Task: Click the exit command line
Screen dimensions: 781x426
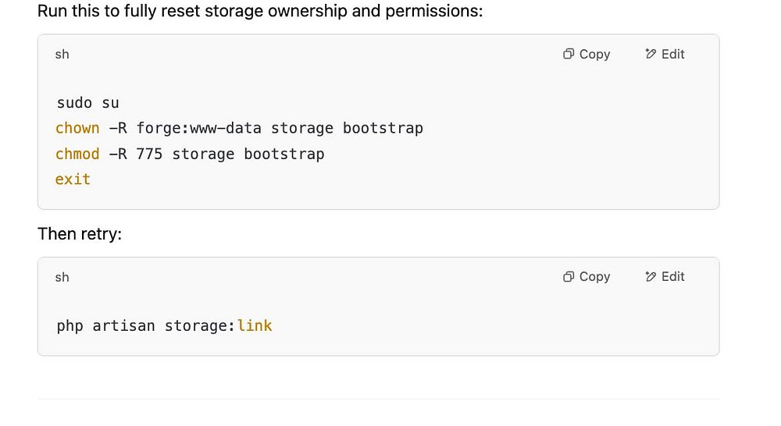Action: pos(73,179)
